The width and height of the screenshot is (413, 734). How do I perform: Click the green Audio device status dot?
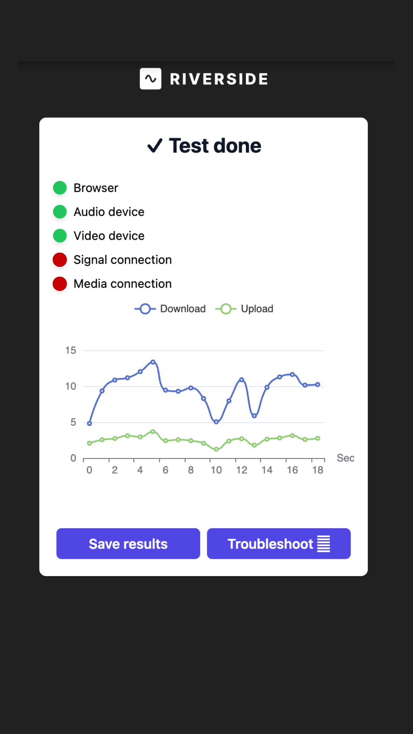tap(60, 212)
